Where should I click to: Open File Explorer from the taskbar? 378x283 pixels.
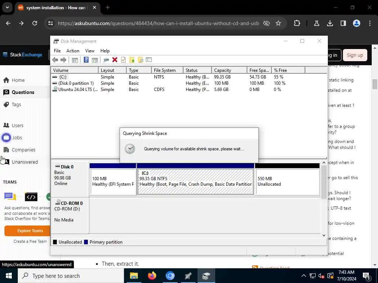tap(134, 276)
